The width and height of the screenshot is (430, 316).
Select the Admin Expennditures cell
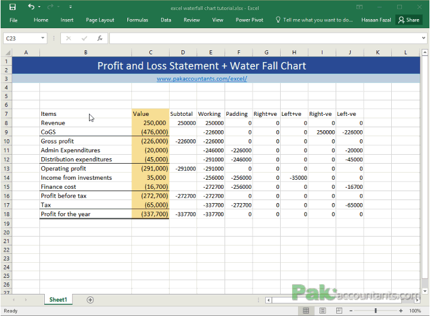point(85,151)
